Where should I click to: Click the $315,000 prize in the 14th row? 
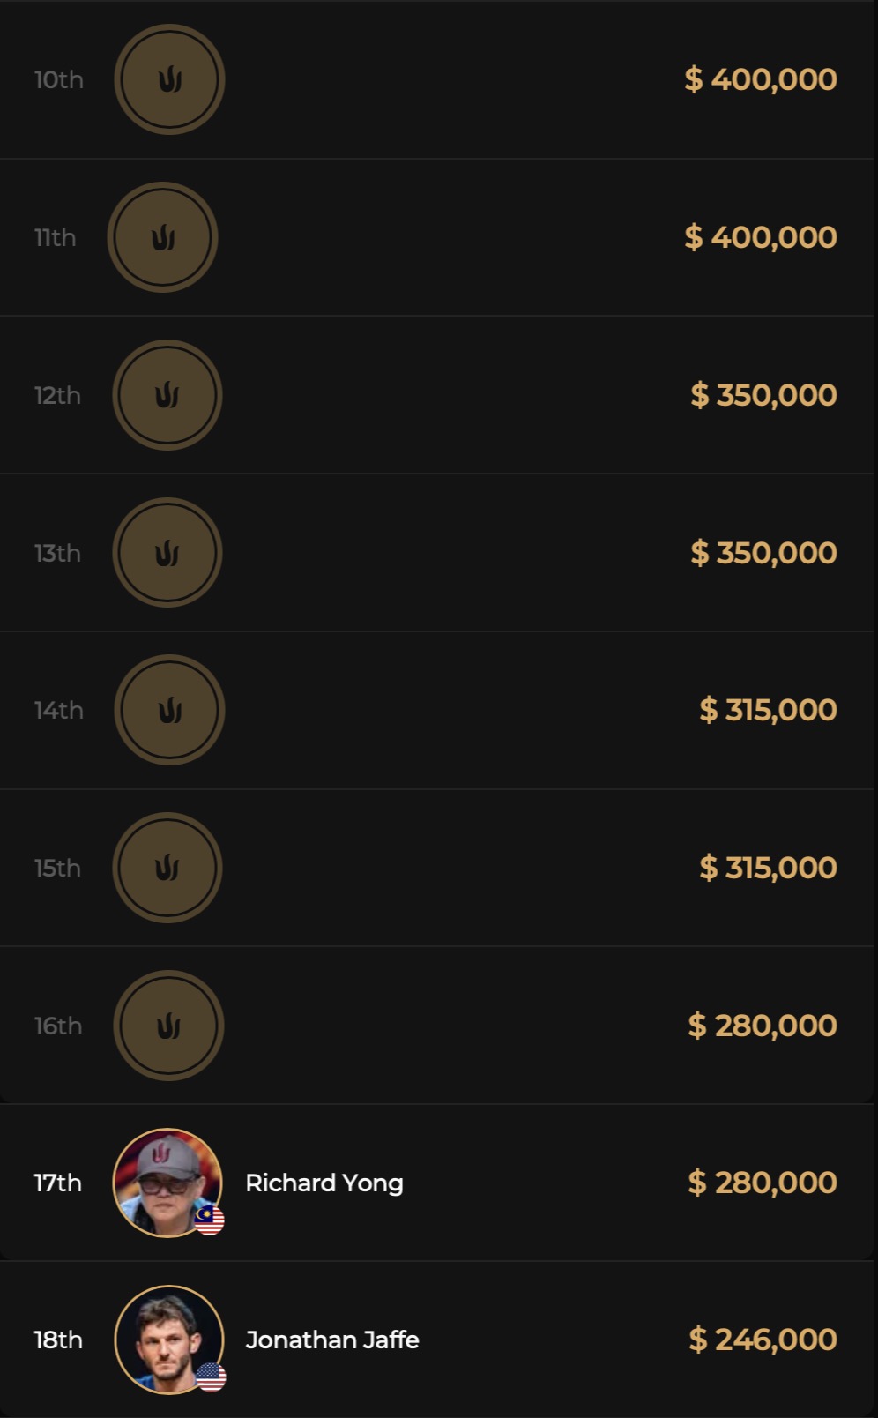768,710
